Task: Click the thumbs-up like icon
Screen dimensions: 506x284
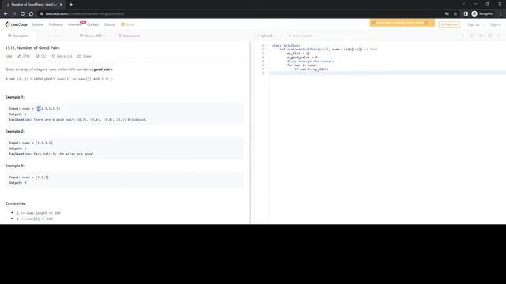Action: point(19,56)
